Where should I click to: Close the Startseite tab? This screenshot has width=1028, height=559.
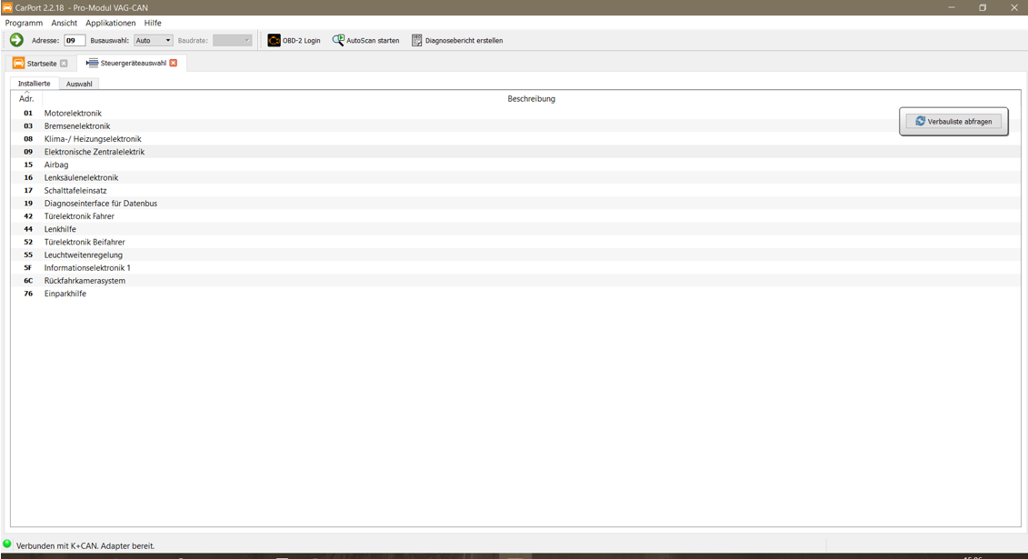64,64
